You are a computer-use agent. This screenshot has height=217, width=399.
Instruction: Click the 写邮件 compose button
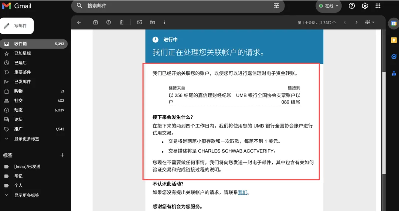pyautogui.click(x=17, y=26)
